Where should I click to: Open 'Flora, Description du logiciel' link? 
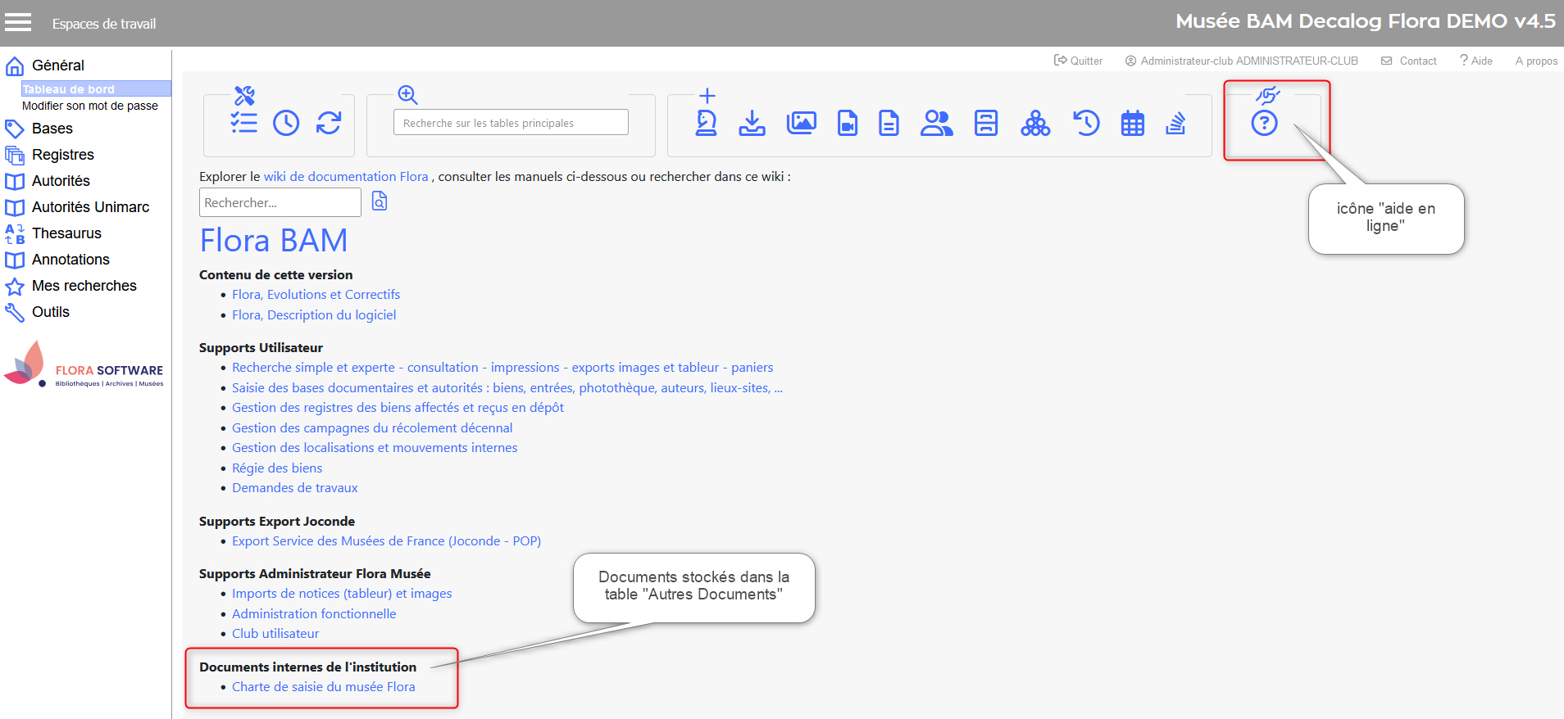click(314, 314)
